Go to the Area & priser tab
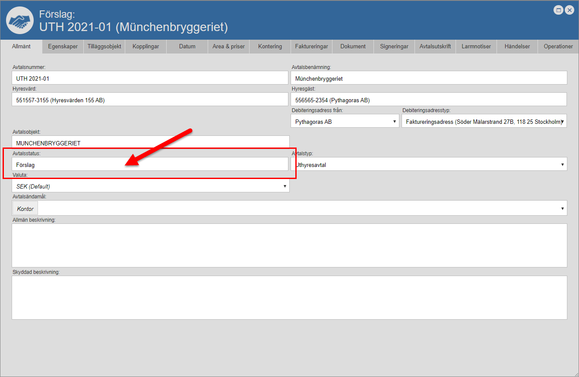This screenshot has width=579, height=377. point(228,47)
